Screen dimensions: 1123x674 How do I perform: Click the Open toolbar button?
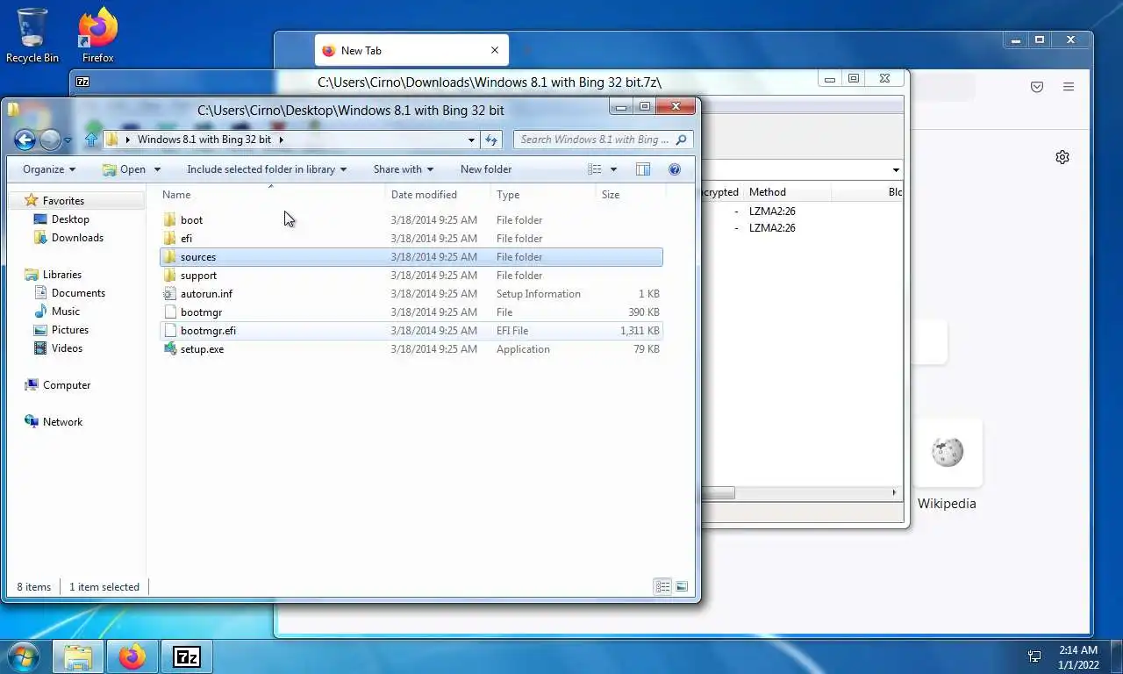point(125,169)
